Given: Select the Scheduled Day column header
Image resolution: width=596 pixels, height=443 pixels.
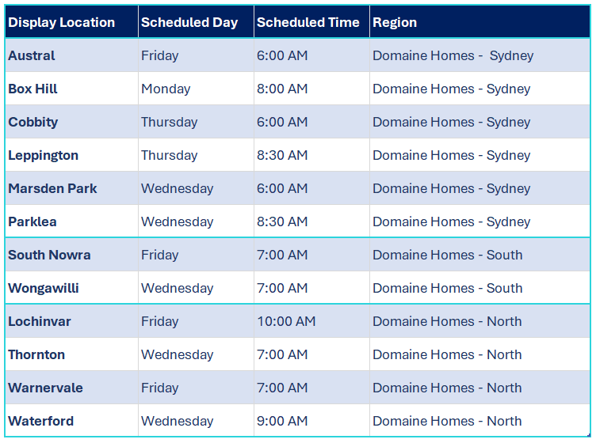Looking at the screenshot, I should coord(196,22).
